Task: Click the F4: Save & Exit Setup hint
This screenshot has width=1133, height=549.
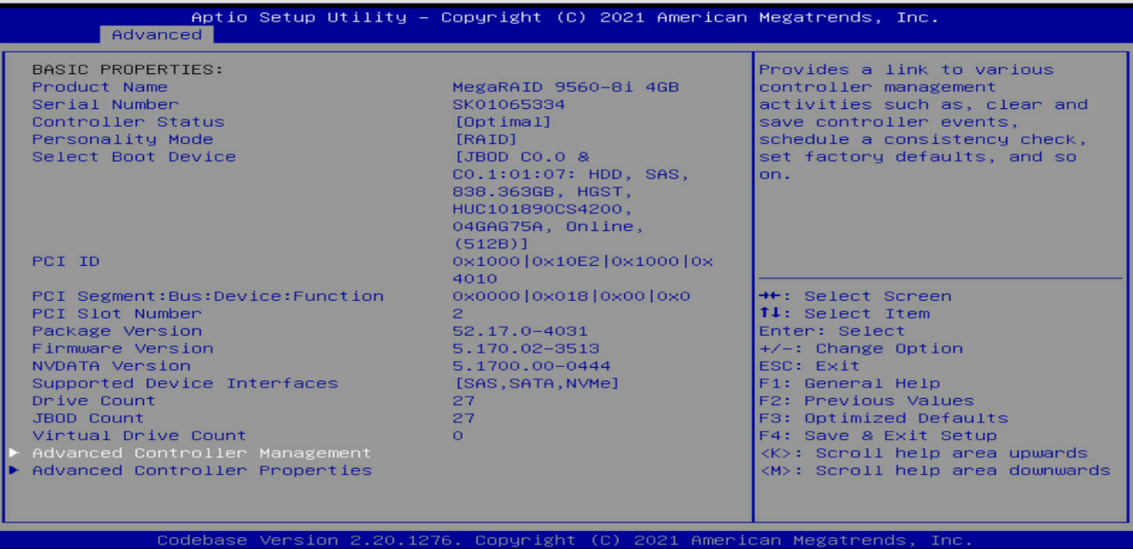Action: (x=878, y=436)
